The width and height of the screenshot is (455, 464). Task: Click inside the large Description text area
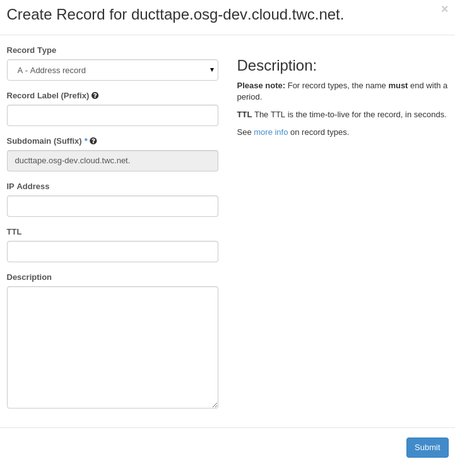[112, 347]
